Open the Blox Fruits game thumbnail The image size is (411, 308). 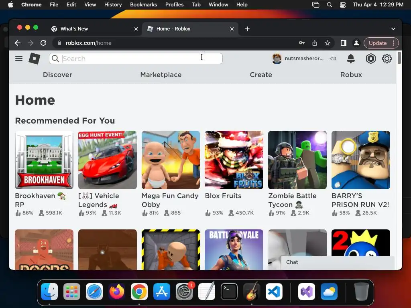click(x=234, y=160)
